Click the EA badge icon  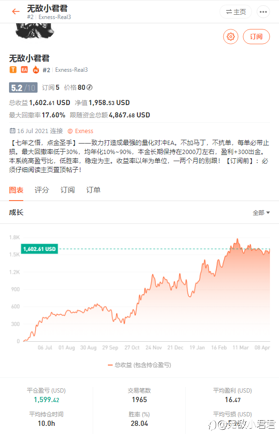[24, 70]
